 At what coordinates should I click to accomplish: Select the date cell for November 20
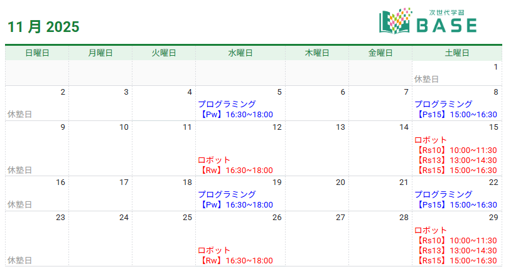317,194
